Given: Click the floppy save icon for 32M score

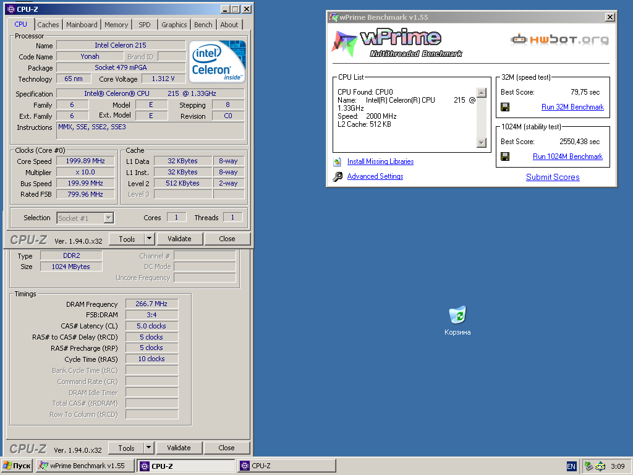Looking at the screenshot, I should (x=505, y=107).
